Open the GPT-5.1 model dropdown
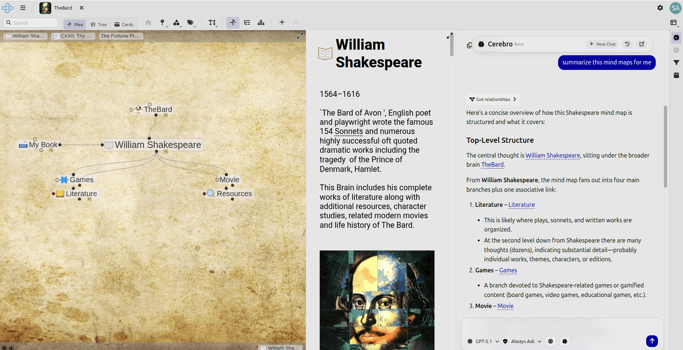This screenshot has width=683, height=350. pyautogui.click(x=483, y=341)
